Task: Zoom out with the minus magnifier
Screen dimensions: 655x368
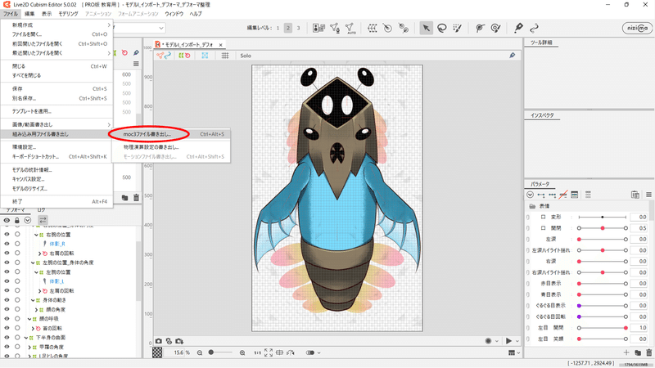Action: [x=200, y=352]
